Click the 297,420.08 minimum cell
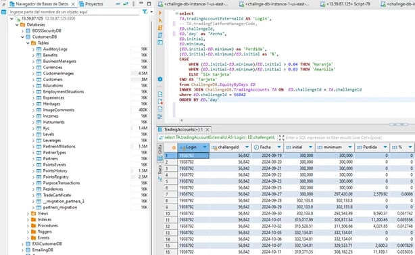Image resolution: width=415 pixels, height=255 pixels. click(x=335, y=194)
